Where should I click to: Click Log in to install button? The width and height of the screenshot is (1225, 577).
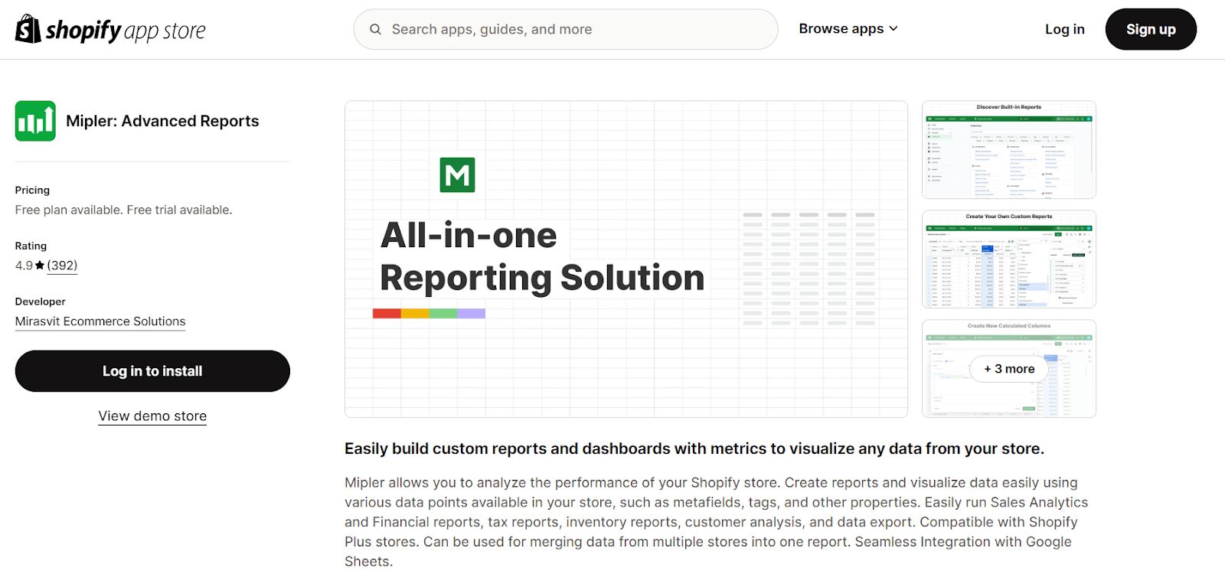click(x=152, y=371)
